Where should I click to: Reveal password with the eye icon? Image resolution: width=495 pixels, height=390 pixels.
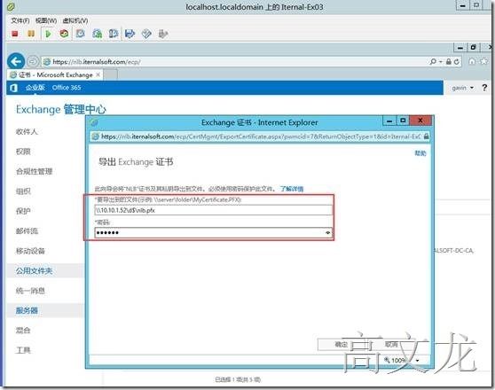point(327,233)
